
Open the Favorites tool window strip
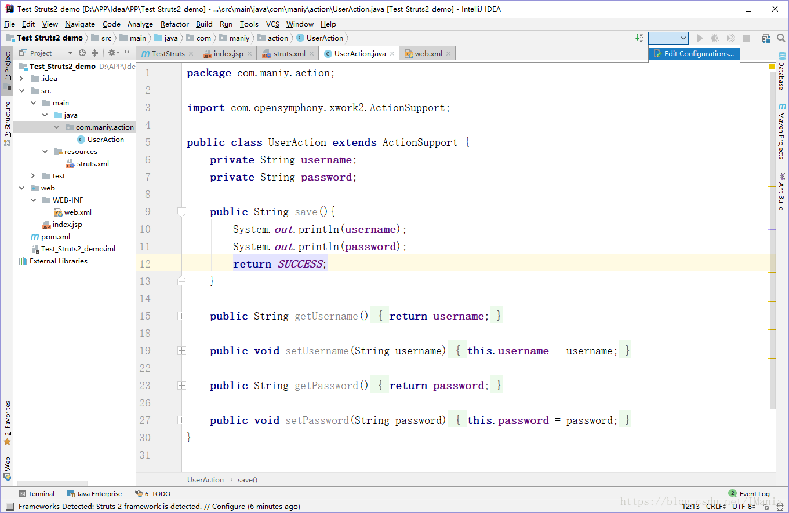(x=7, y=423)
